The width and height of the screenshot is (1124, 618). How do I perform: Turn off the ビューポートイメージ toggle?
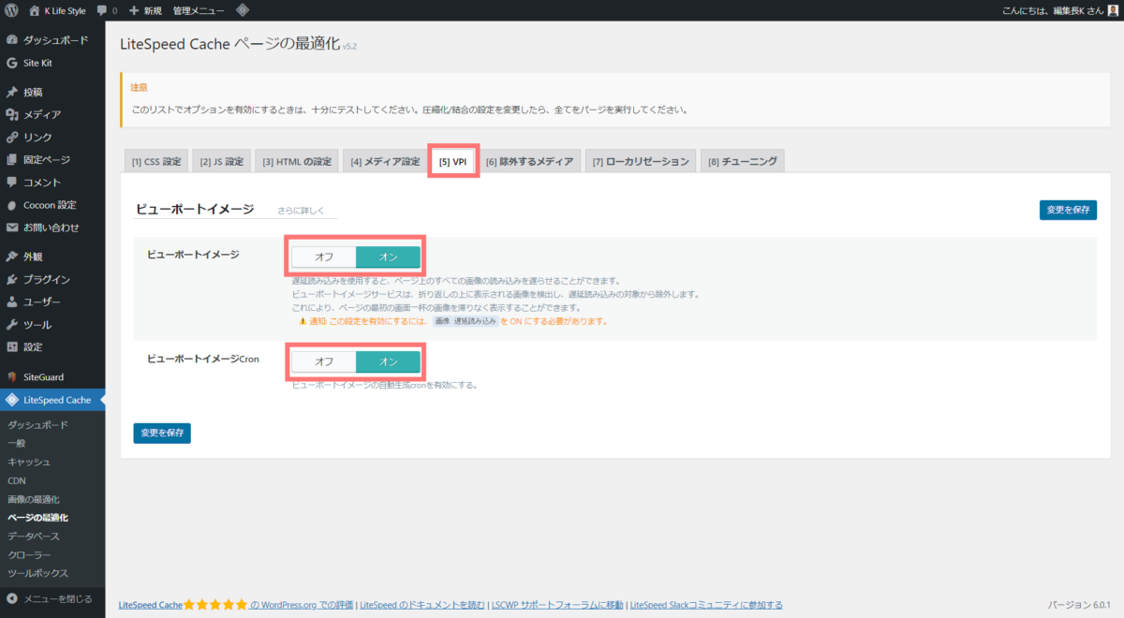click(x=322, y=255)
